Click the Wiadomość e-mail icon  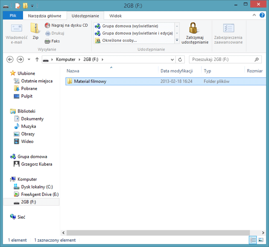17,28
